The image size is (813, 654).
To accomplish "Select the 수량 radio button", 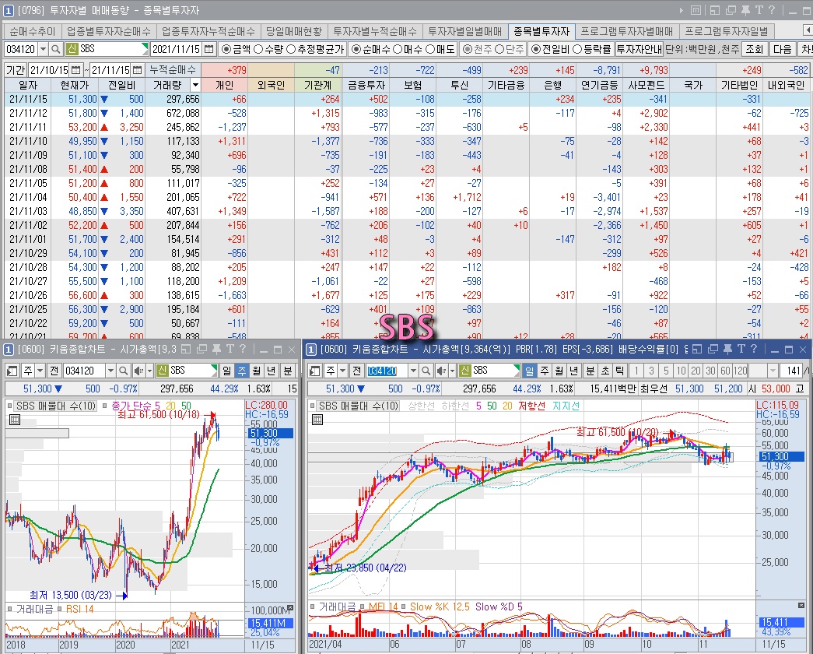I will (x=258, y=49).
